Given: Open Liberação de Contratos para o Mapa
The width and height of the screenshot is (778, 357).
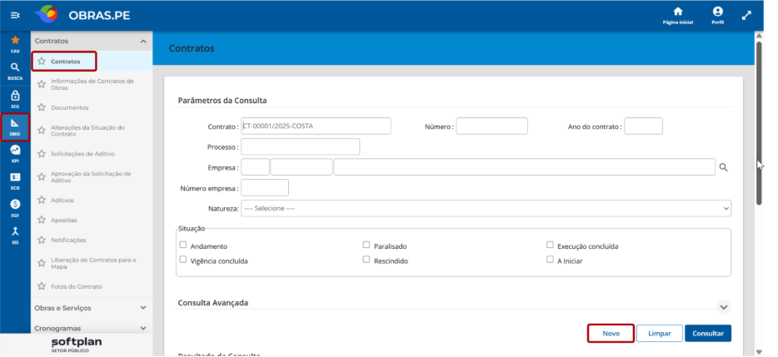Looking at the screenshot, I should tap(93, 263).
